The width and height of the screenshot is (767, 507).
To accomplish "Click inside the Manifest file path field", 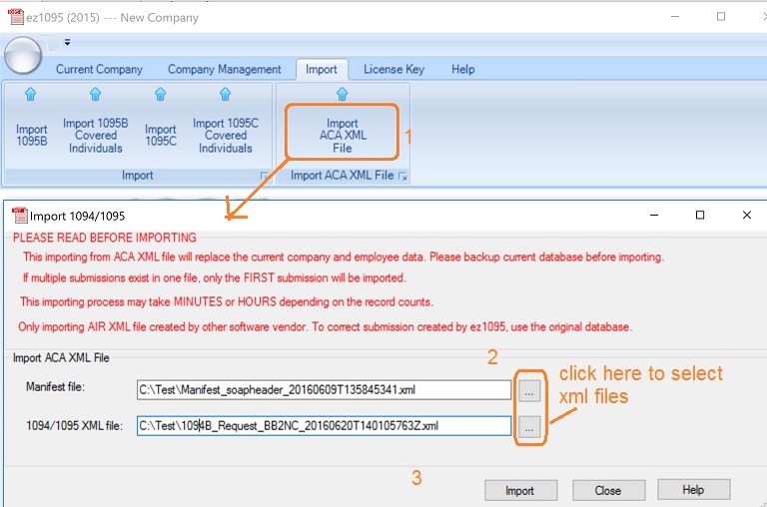I will pyautogui.click(x=324, y=389).
